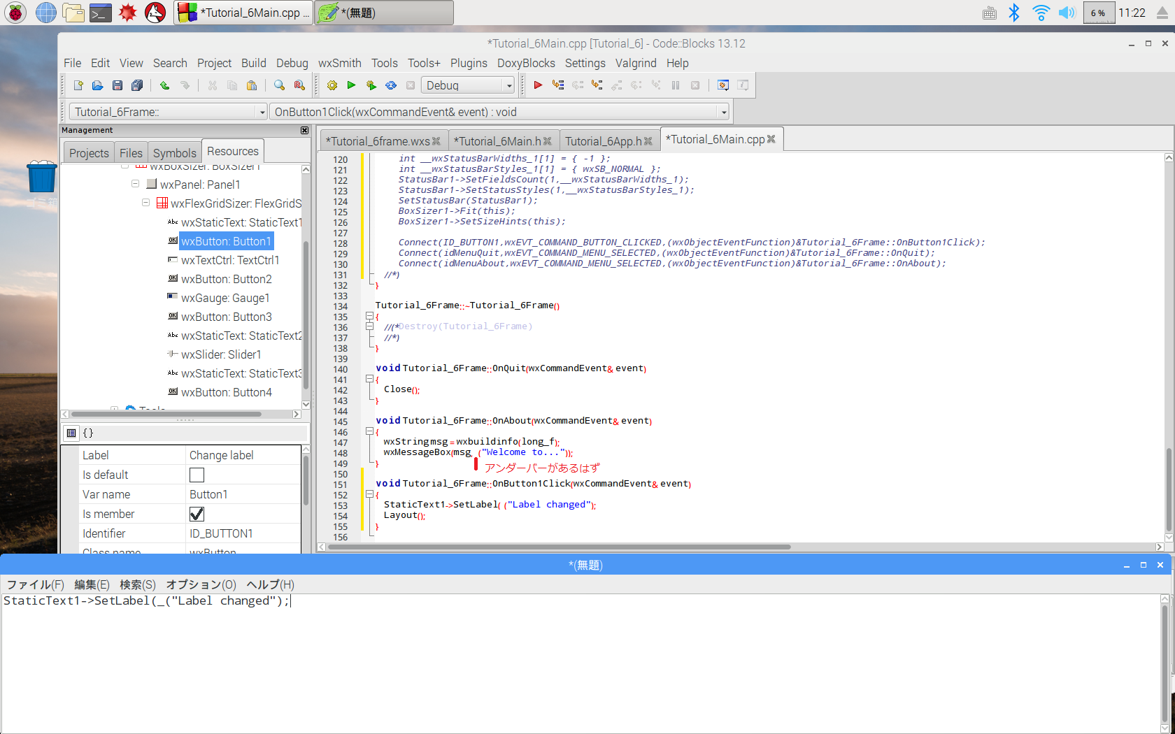This screenshot has height=734, width=1175.
Task: Click the Step into debug icon
Action: (597, 85)
